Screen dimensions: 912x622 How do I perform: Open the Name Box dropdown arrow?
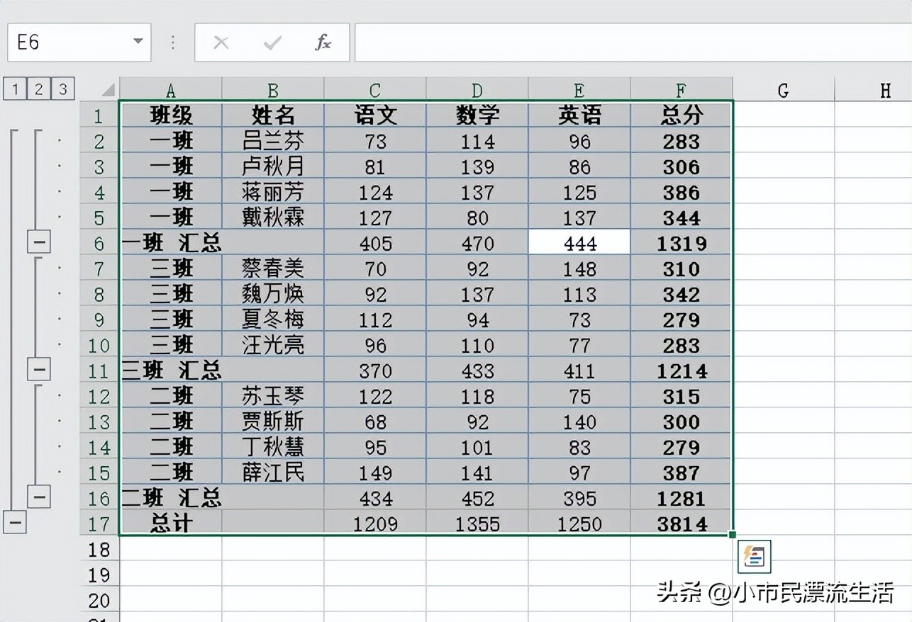tap(138, 42)
